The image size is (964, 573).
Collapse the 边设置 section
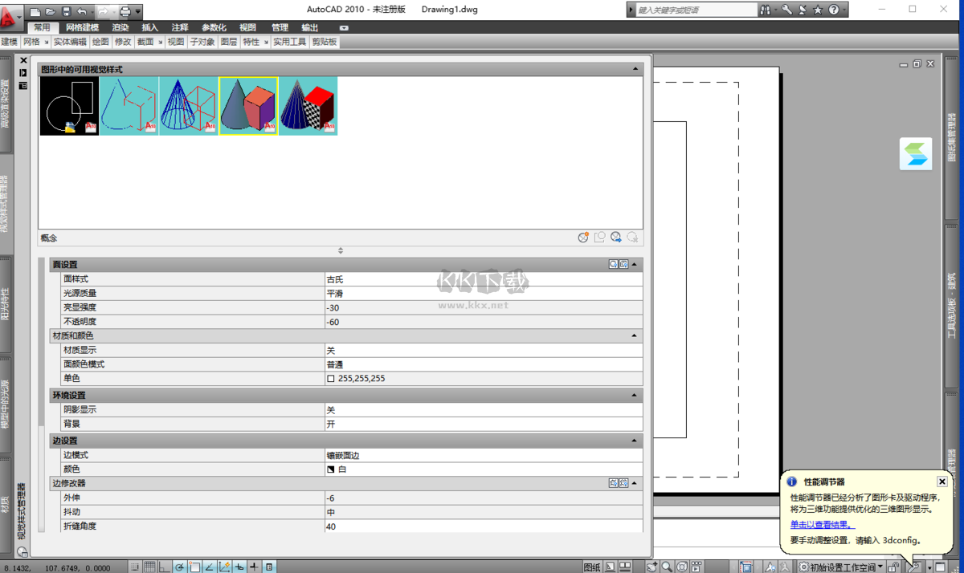point(632,440)
